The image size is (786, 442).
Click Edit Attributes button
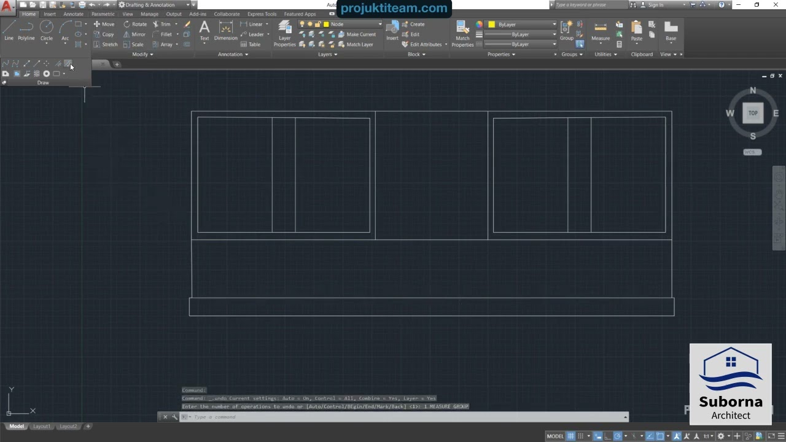tap(424, 44)
